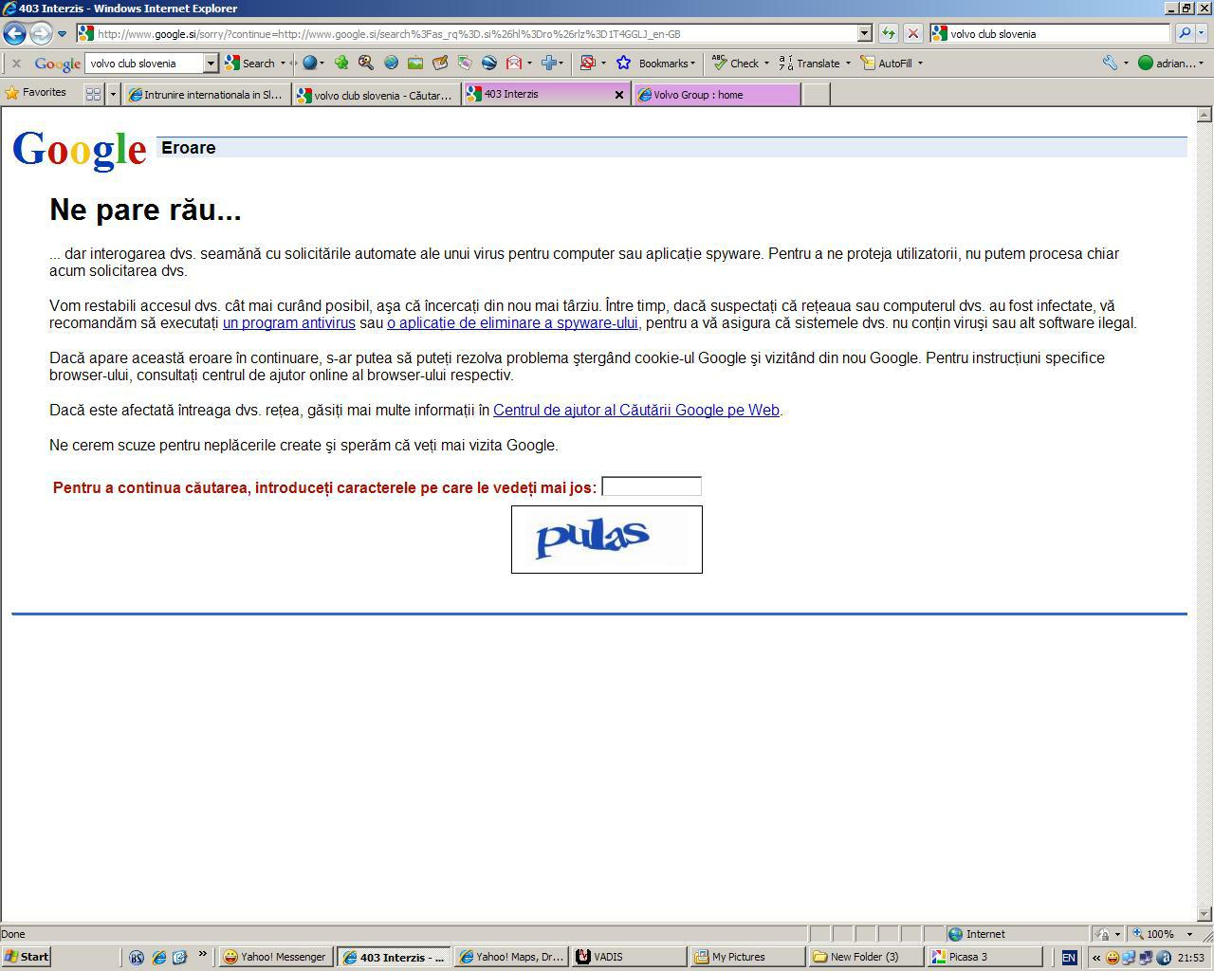Expand hidden tray icons with the chevron
The image size is (1214, 971).
pos(1096,958)
